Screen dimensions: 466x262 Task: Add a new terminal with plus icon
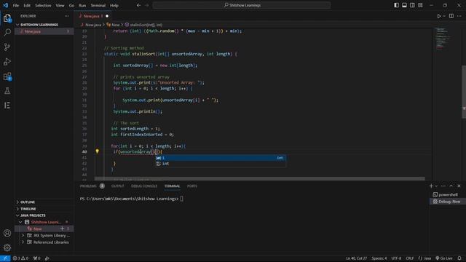[431, 186]
